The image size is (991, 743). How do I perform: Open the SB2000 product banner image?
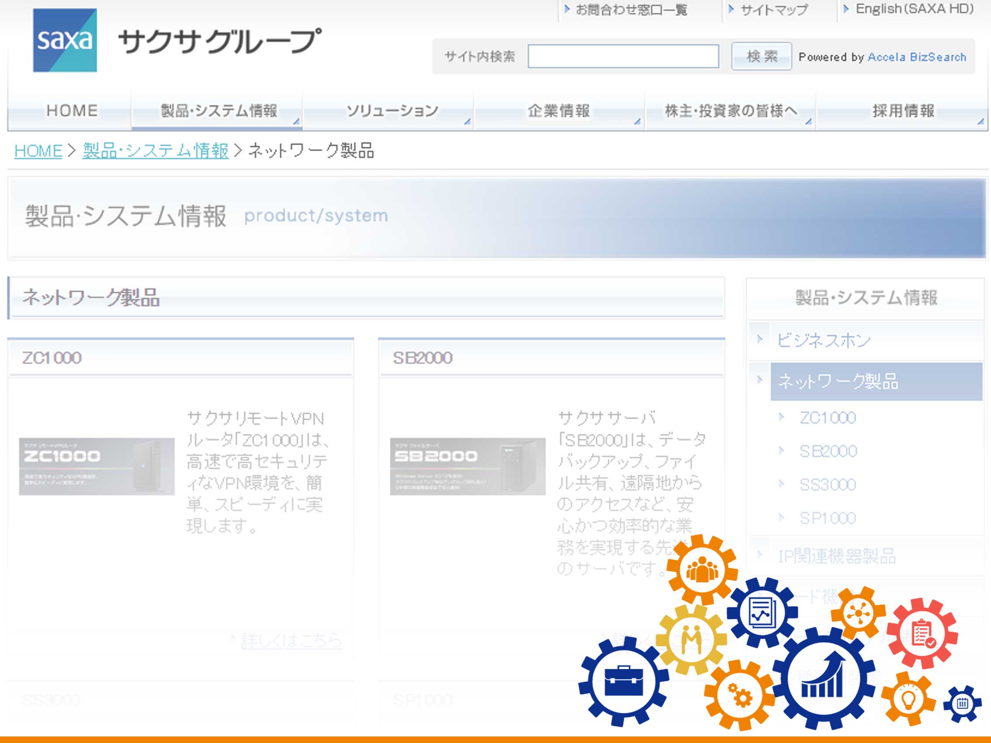click(468, 466)
